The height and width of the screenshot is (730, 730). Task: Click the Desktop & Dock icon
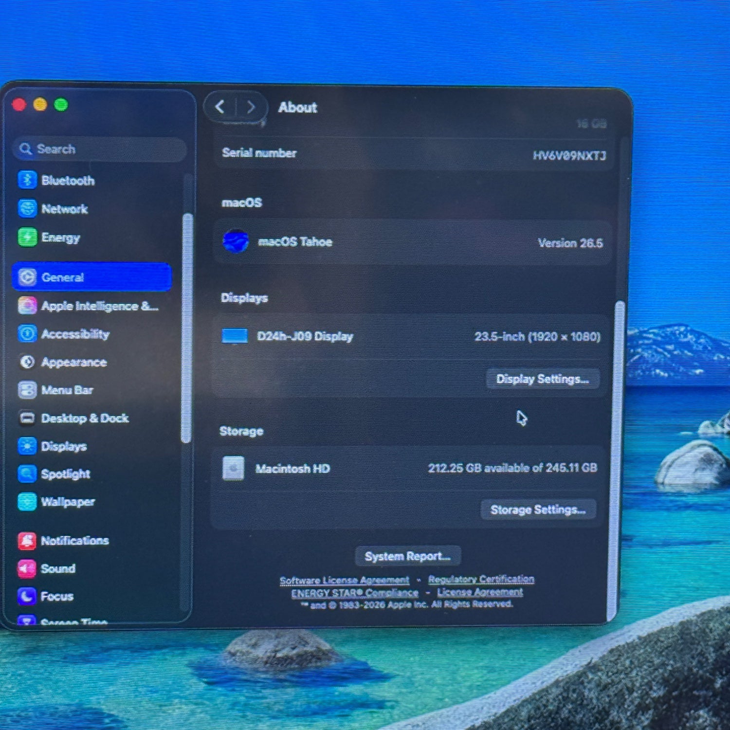(x=27, y=418)
